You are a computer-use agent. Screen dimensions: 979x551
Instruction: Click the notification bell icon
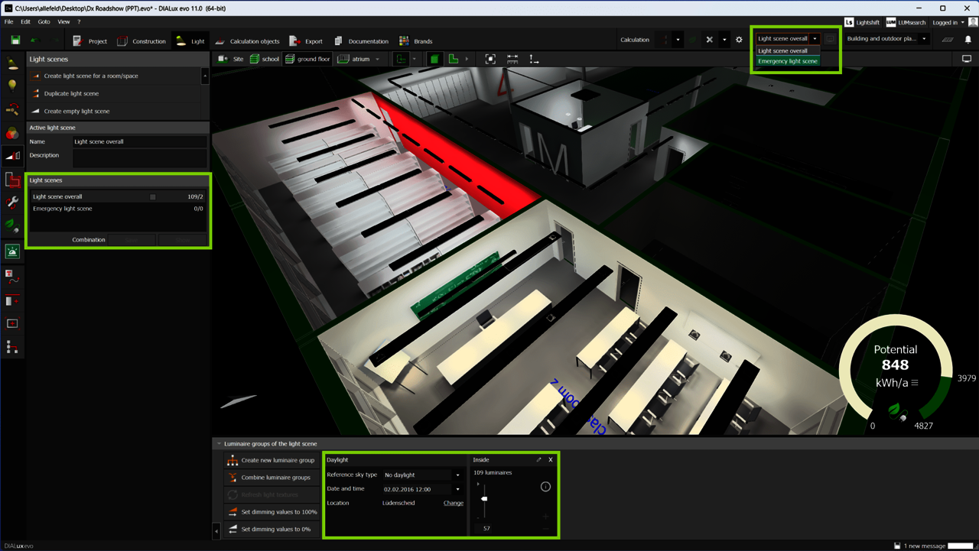click(968, 40)
